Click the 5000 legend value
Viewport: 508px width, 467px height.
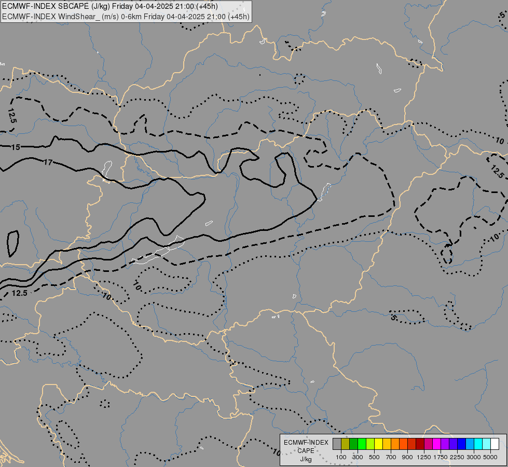490,457
